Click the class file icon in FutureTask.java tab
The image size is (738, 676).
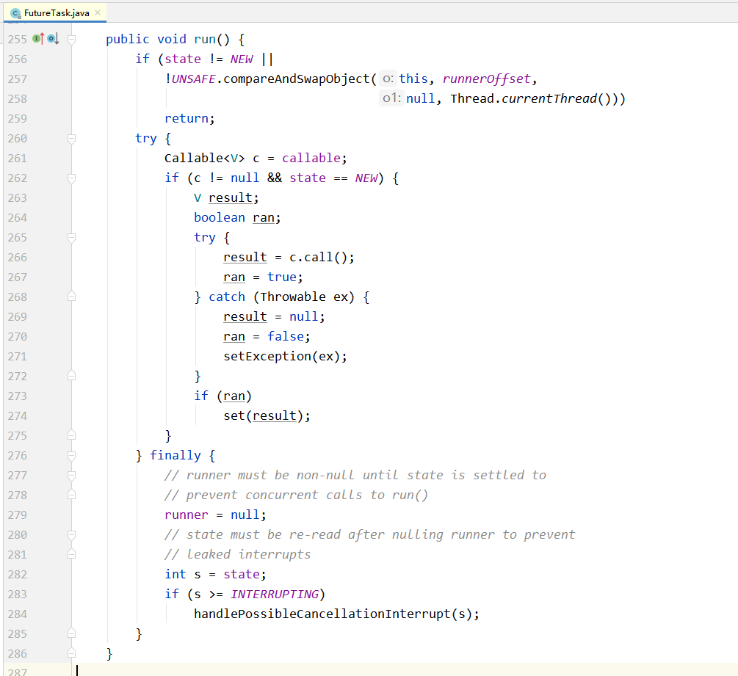[x=15, y=13]
